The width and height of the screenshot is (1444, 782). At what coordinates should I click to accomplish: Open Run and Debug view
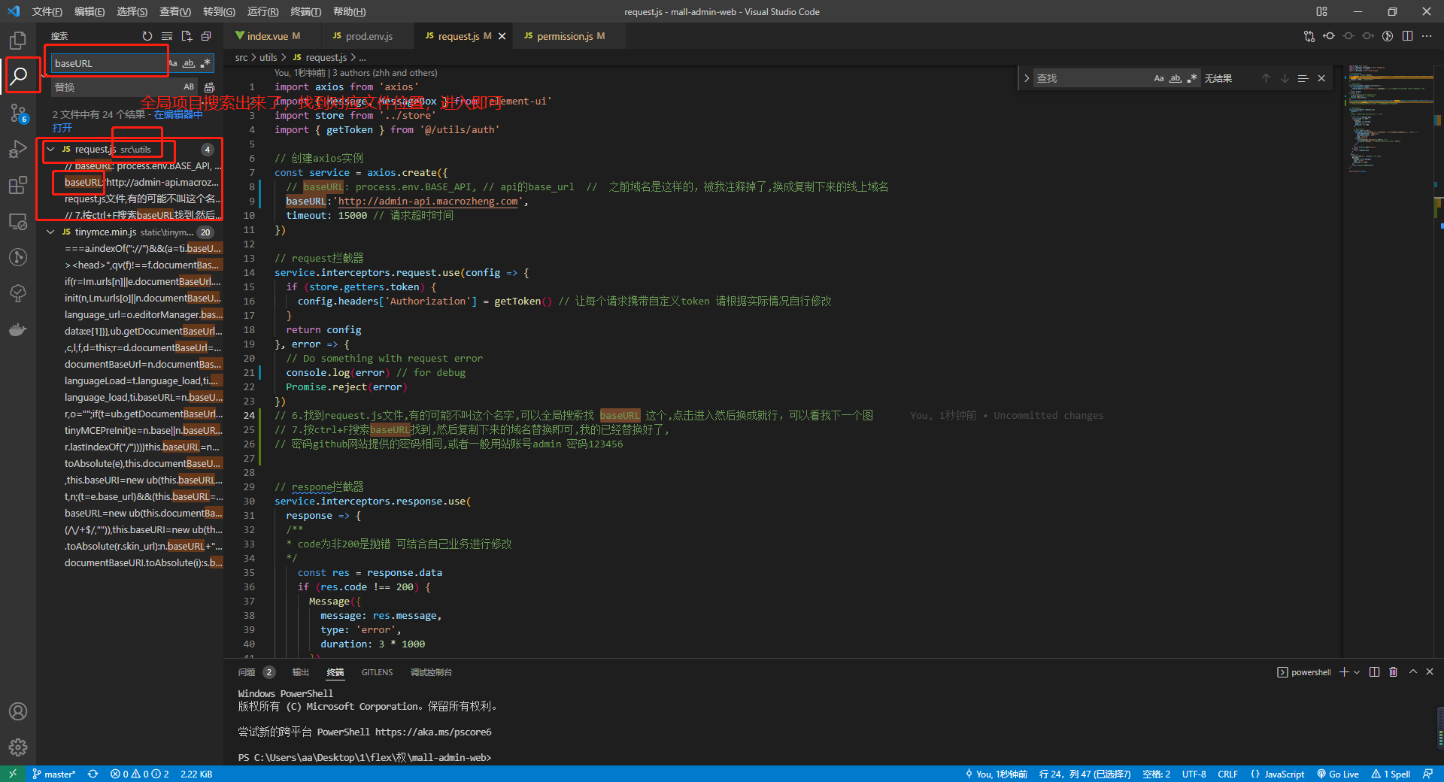click(x=18, y=149)
